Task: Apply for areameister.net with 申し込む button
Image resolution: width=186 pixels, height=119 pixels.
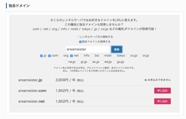Action: pos(162,101)
